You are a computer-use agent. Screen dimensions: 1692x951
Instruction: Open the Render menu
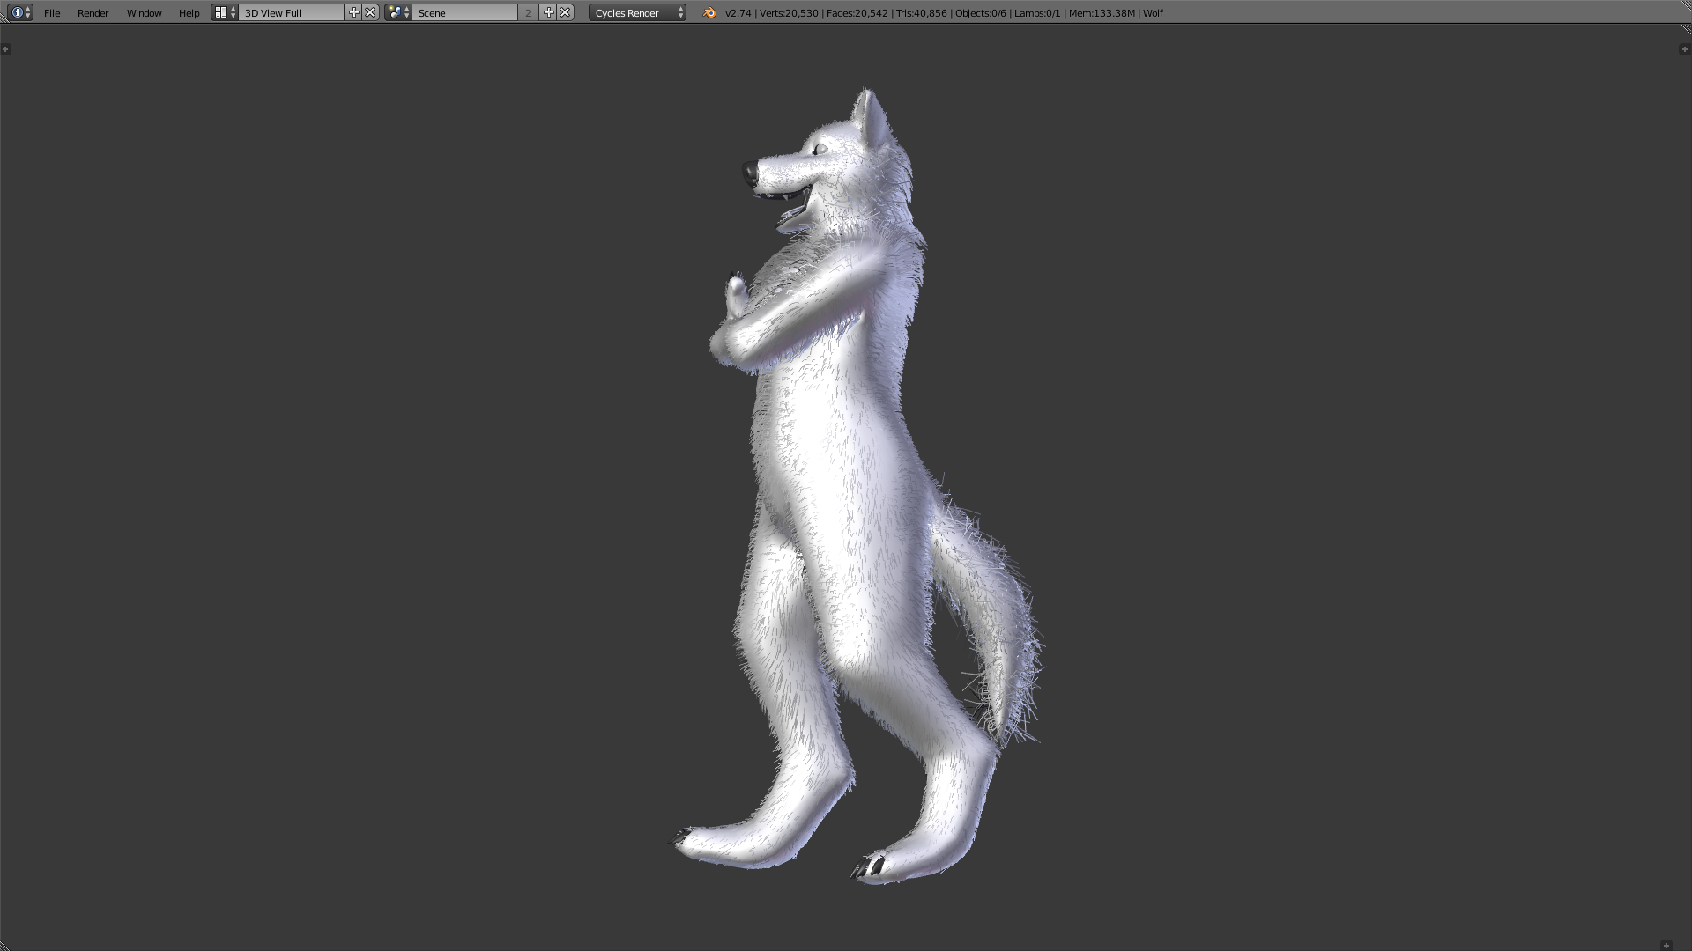[x=93, y=13]
